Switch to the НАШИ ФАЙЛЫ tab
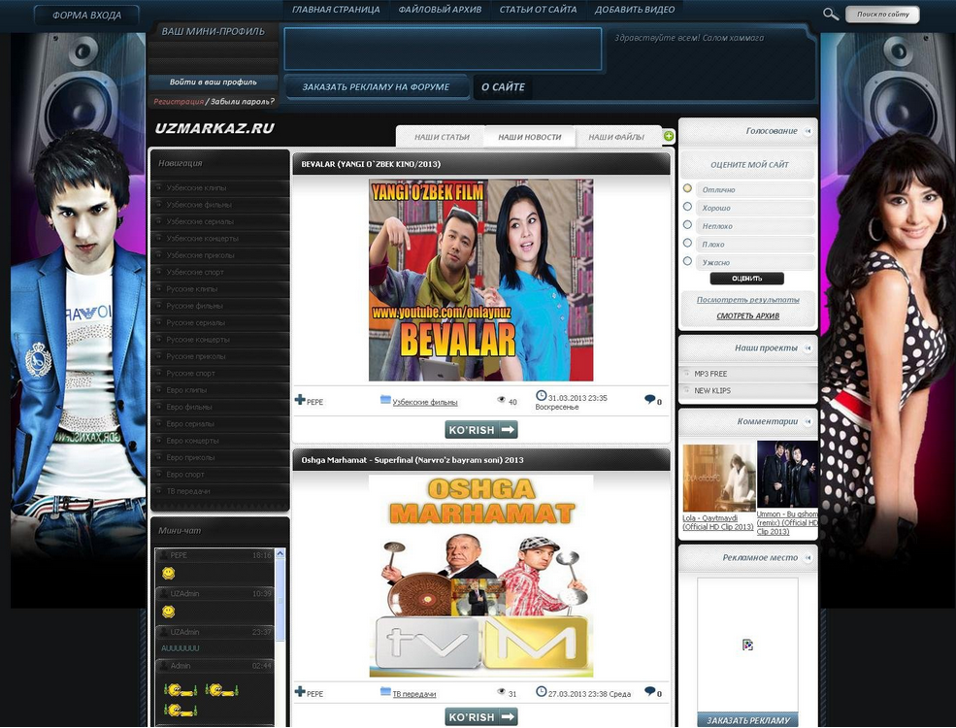The width and height of the screenshot is (956, 728). (x=616, y=137)
